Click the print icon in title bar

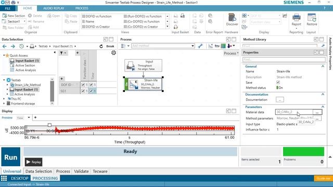click(13, 3)
